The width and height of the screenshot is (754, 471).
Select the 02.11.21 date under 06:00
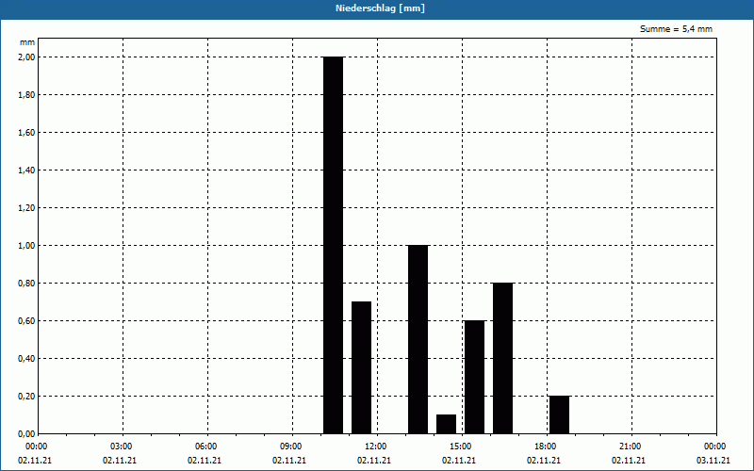(205, 461)
